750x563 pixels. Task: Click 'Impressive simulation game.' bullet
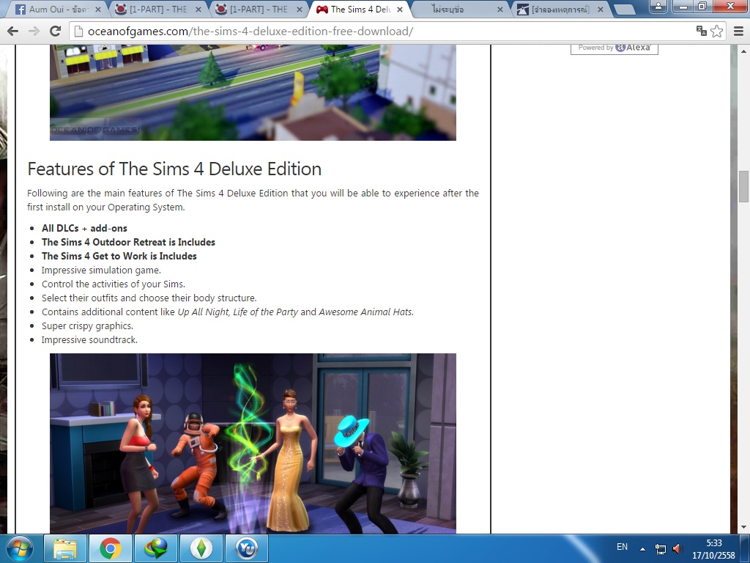pos(101,270)
